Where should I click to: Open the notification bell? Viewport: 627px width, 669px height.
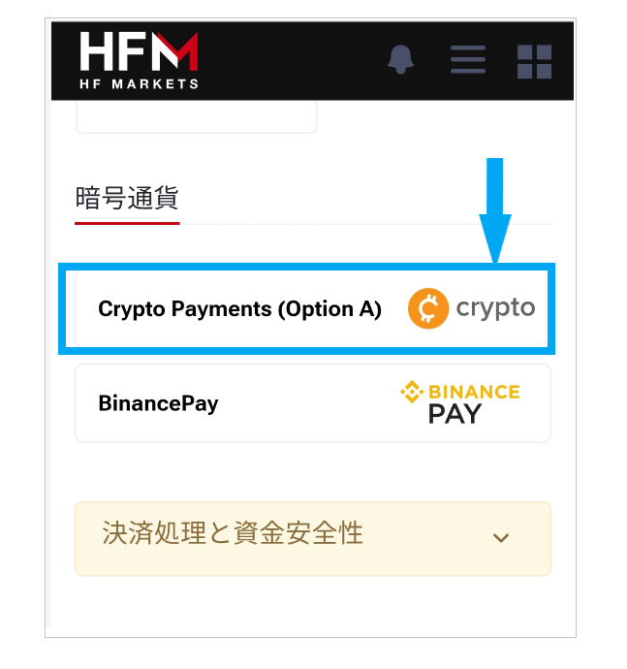coord(400,60)
